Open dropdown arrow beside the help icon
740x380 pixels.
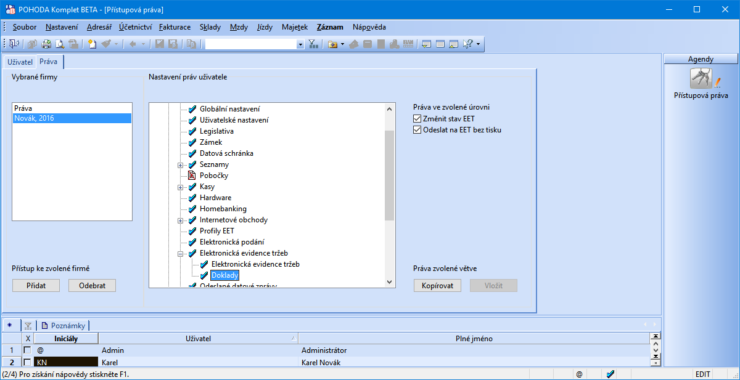(478, 44)
